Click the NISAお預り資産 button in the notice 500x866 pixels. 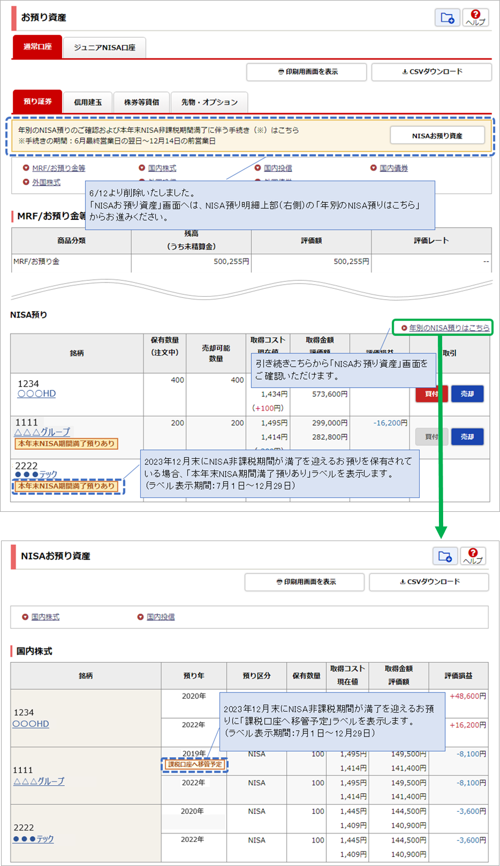[x=437, y=135]
